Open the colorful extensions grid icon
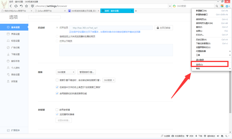Screen dimensions: 232x139 pyautogui.click(x=222, y=6)
